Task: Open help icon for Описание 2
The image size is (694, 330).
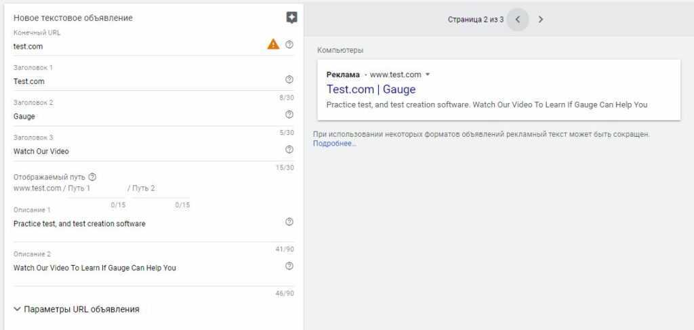Action: tap(289, 266)
